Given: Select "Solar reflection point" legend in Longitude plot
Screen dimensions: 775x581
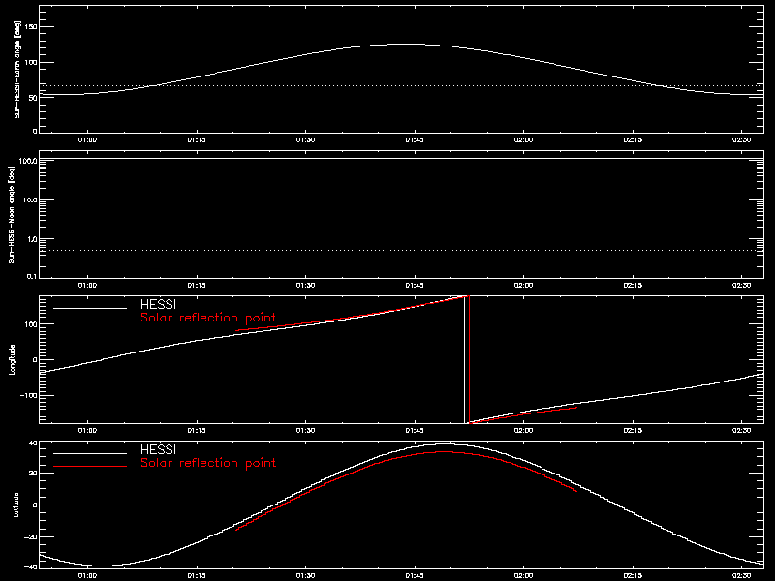Looking at the screenshot, I should [208, 318].
